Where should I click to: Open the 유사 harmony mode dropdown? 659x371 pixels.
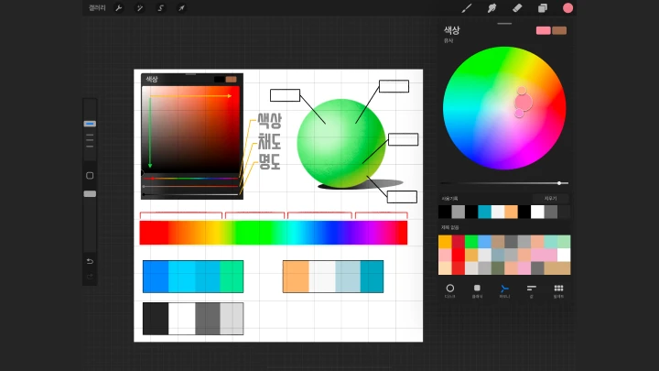click(x=448, y=40)
